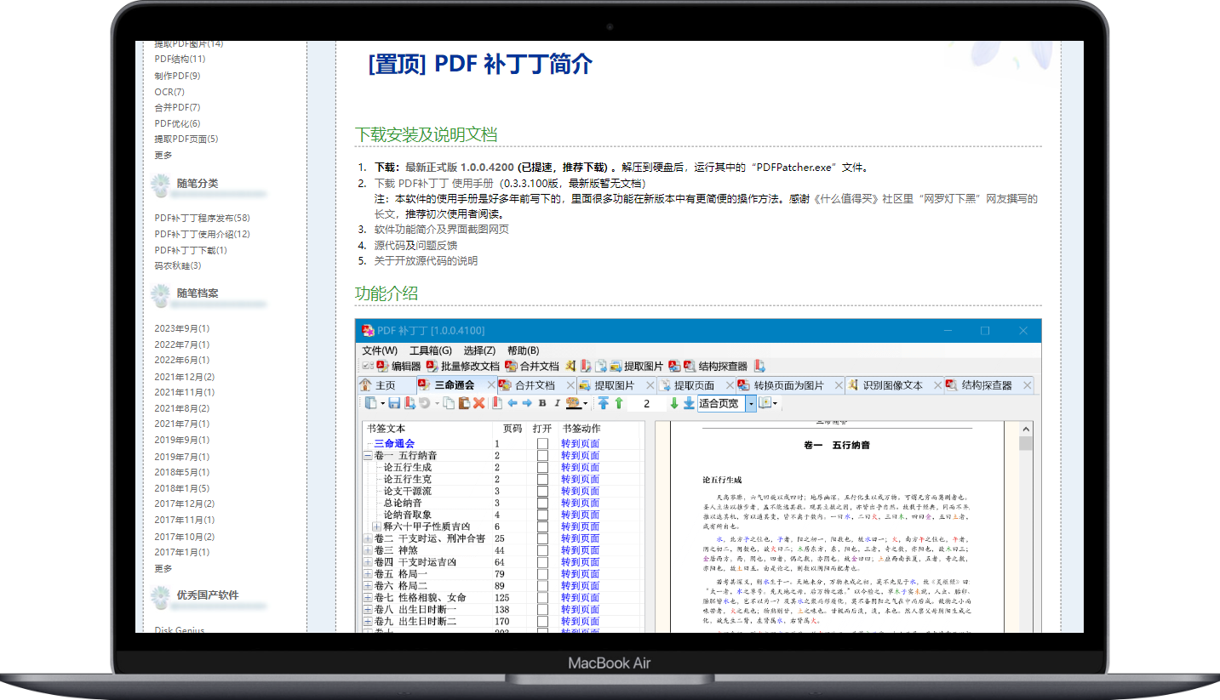1220x700 pixels.
Task: Click the first page blue up arrow
Action: tap(603, 403)
